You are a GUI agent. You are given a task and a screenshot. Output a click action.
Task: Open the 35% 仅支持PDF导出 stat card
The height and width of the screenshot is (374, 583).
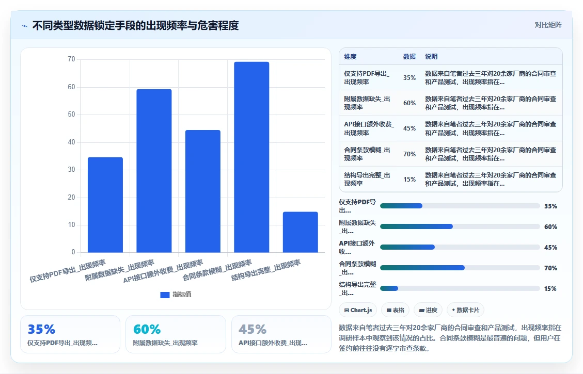point(70,334)
